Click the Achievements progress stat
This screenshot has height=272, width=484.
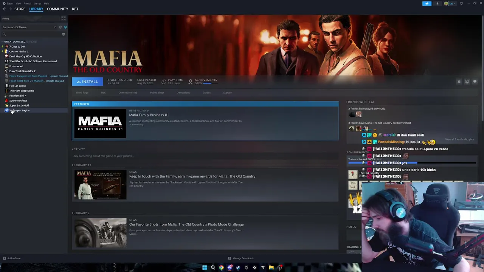pyautogui.click(x=203, y=81)
